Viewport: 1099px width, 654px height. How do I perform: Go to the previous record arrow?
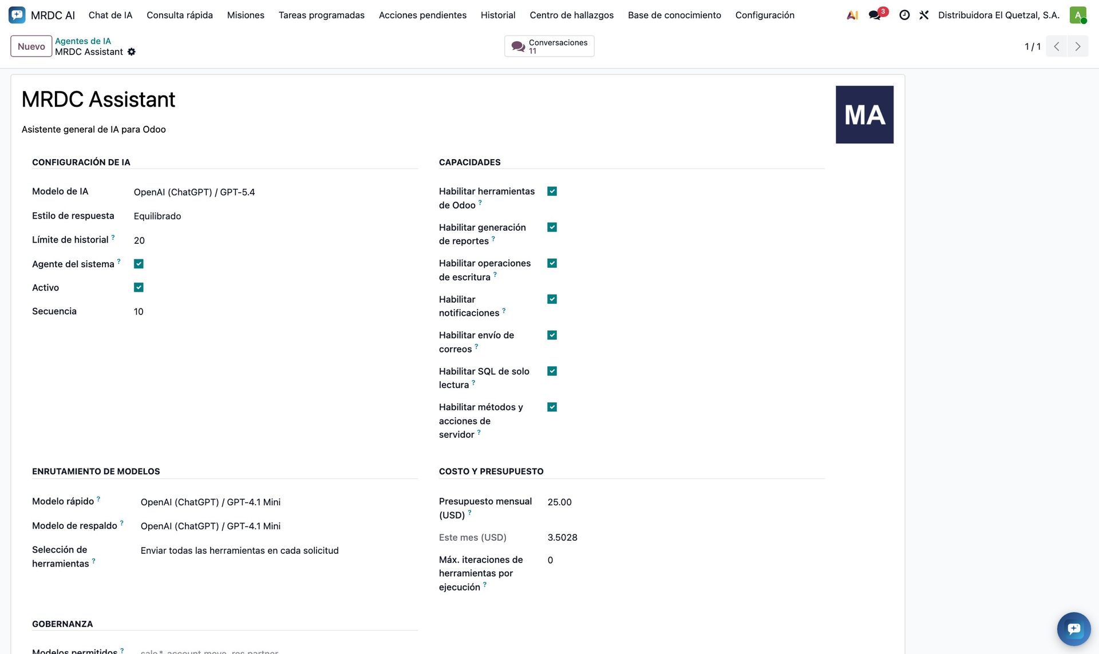point(1057,46)
